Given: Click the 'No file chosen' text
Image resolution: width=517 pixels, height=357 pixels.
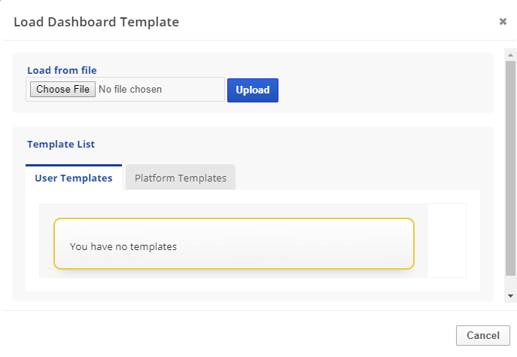Looking at the screenshot, I should coord(130,90).
